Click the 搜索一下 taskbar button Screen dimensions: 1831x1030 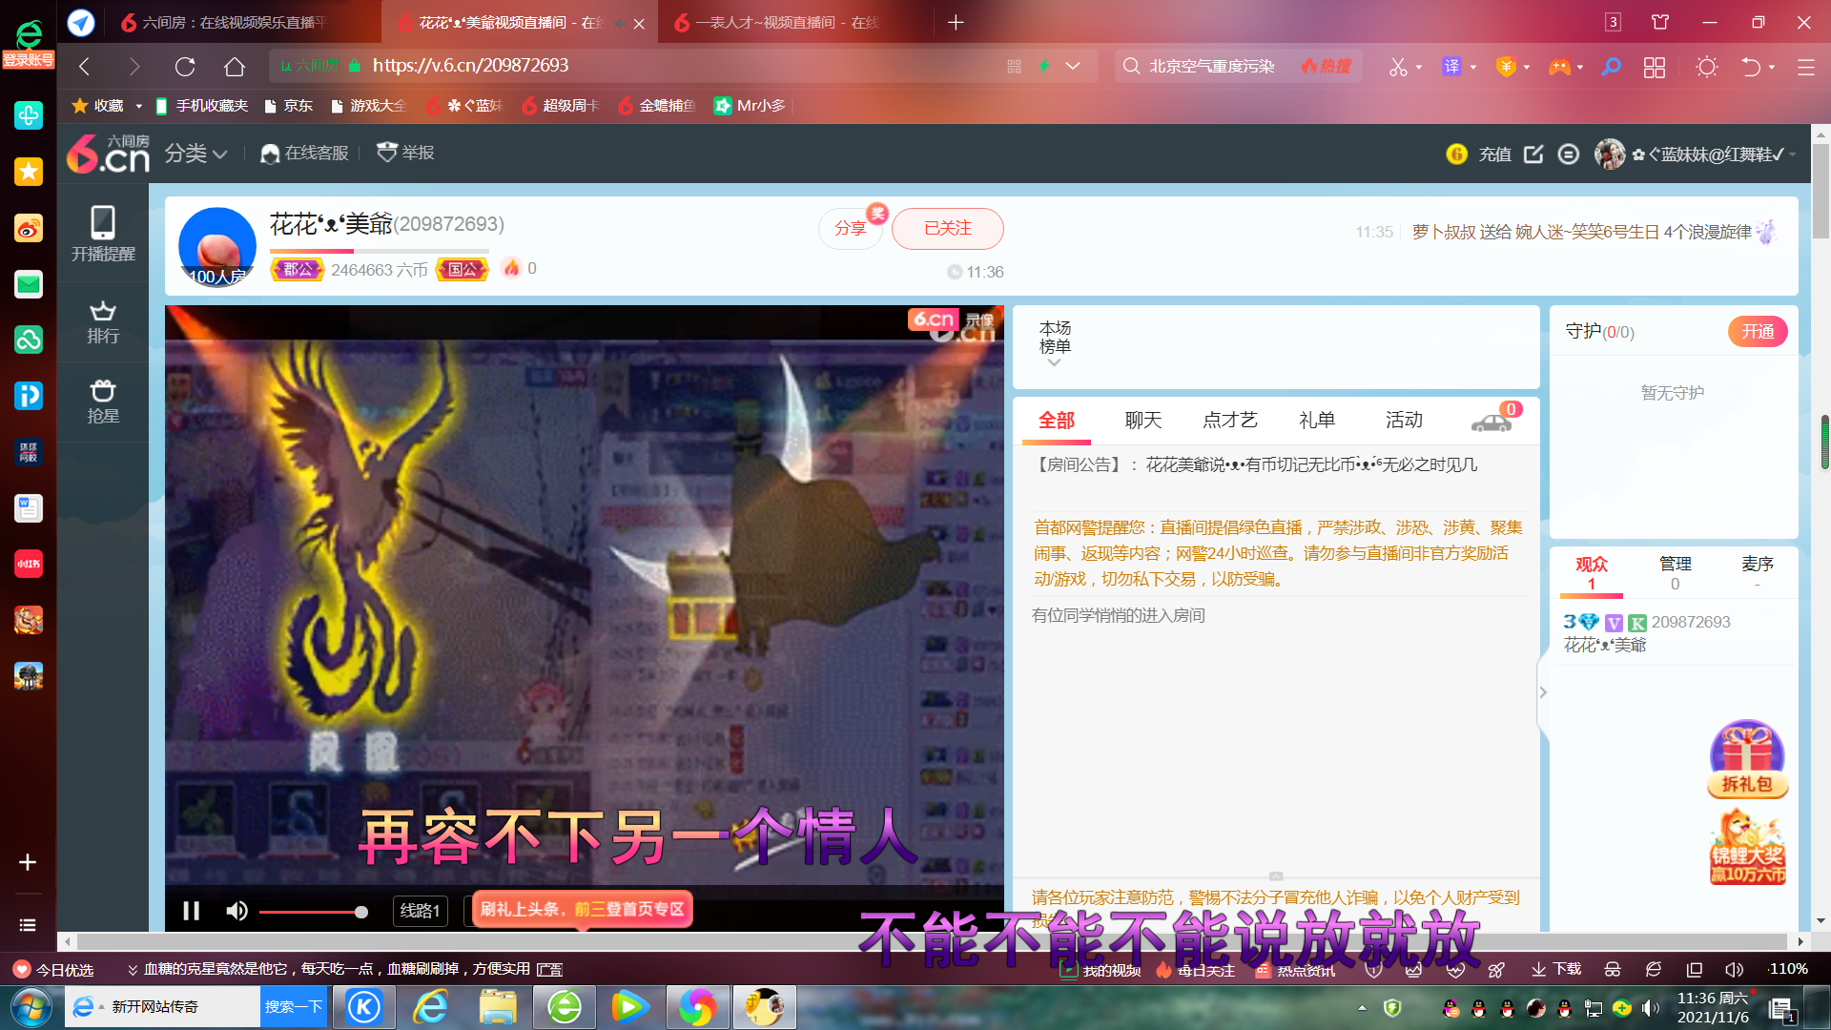(x=293, y=1007)
